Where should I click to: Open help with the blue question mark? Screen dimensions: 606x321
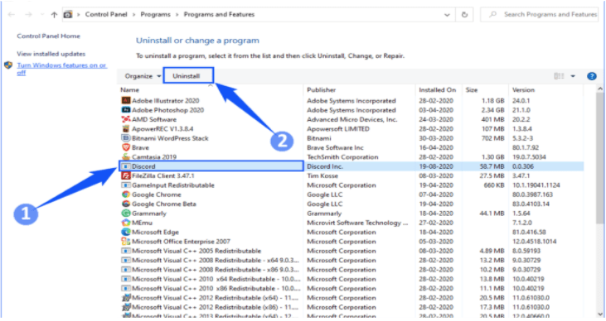pos(591,76)
